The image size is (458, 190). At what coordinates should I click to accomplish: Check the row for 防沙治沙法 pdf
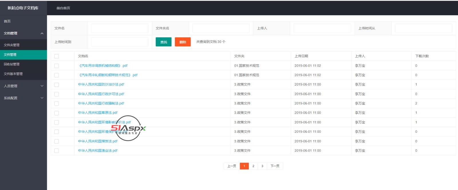(x=57, y=85)
